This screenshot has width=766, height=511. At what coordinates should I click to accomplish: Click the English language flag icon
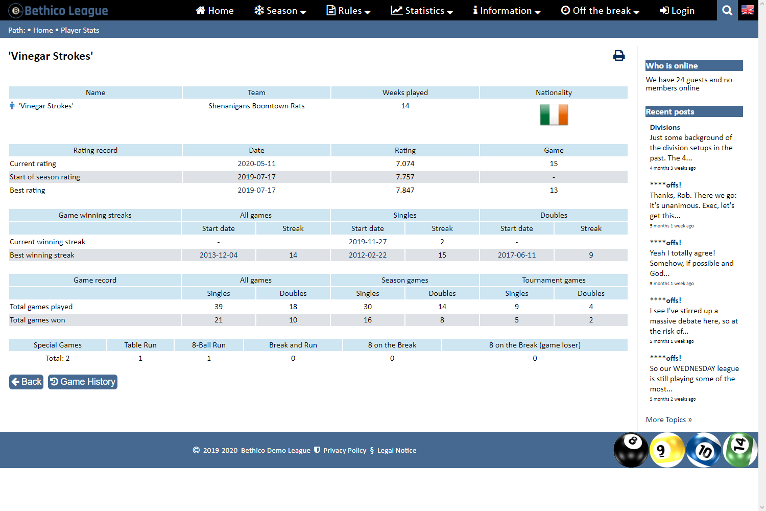point(748,10)
